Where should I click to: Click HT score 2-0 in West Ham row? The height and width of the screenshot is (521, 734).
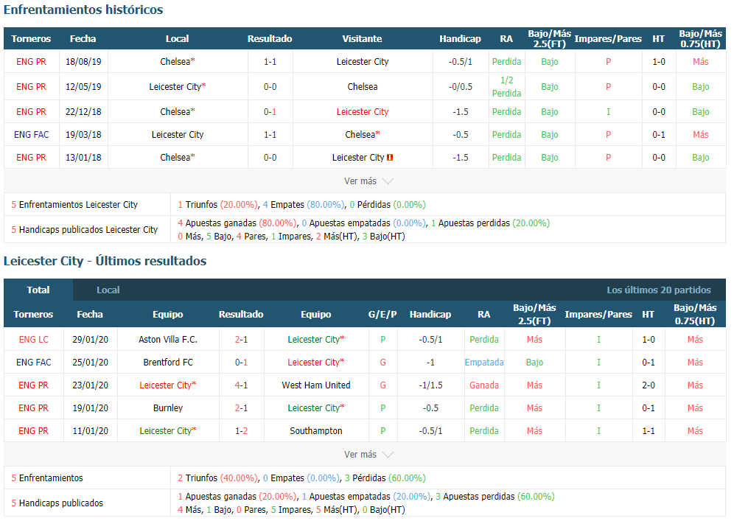tap(649, 385)
